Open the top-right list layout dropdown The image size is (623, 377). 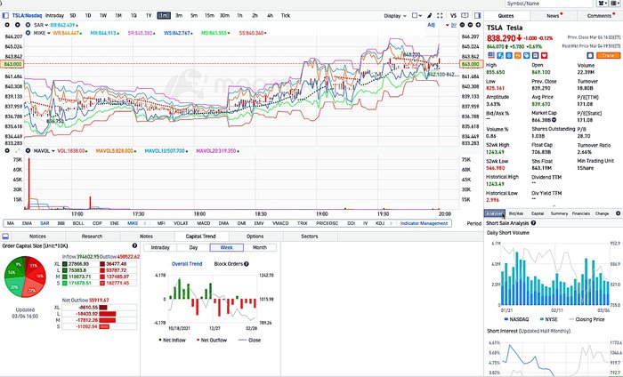(615, 4)
